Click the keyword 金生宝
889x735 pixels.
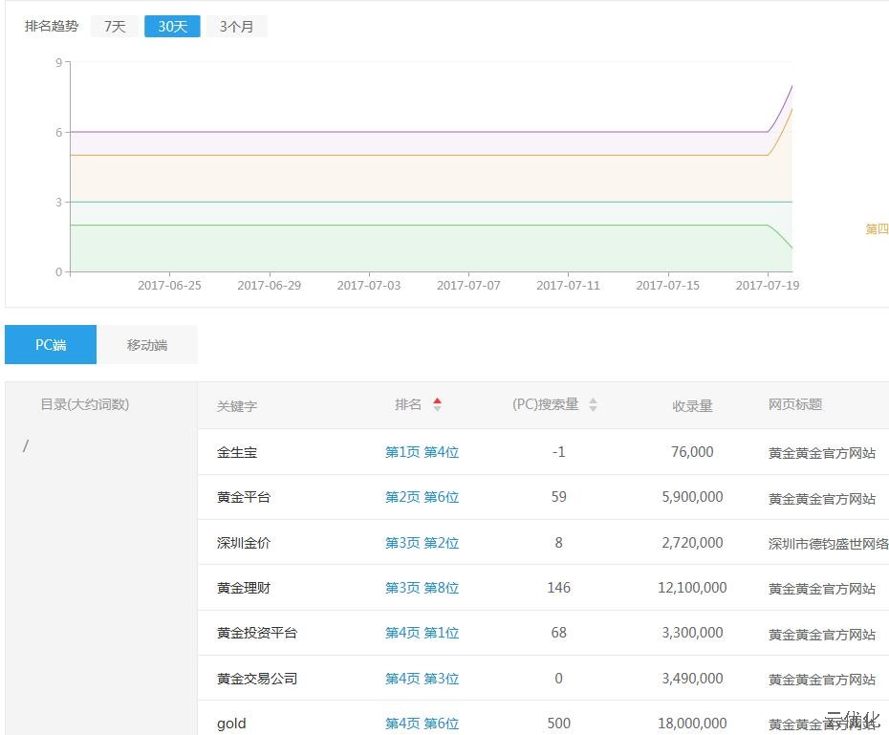237,452
